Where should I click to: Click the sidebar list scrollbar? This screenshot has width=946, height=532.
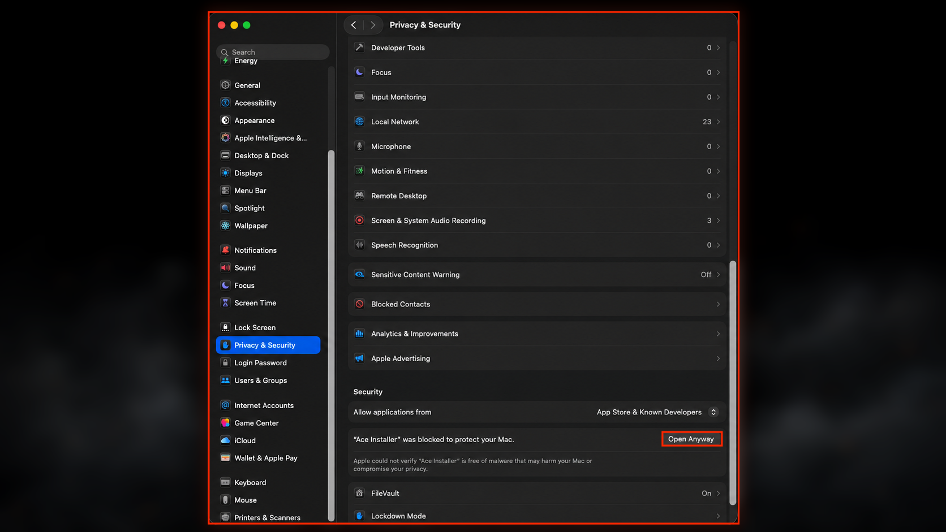click(331, 336)
